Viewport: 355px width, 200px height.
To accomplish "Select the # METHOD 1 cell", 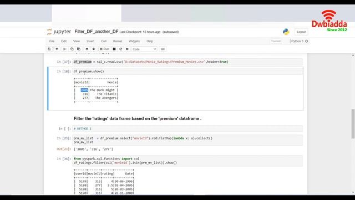I will coord(187,128).
